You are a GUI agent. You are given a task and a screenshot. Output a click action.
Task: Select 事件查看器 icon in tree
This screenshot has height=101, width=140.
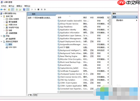7,22
